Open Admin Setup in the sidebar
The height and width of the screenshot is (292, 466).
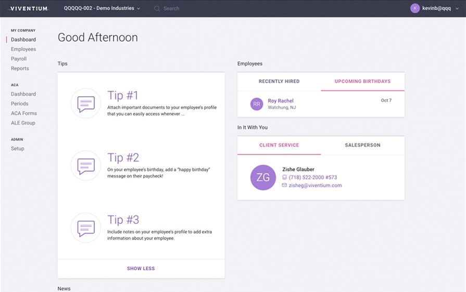18,149
